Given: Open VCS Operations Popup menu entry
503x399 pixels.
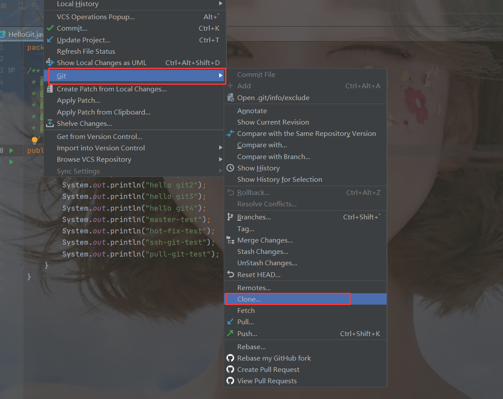Looking at the screenshot, I should click(x=135, y=17).
